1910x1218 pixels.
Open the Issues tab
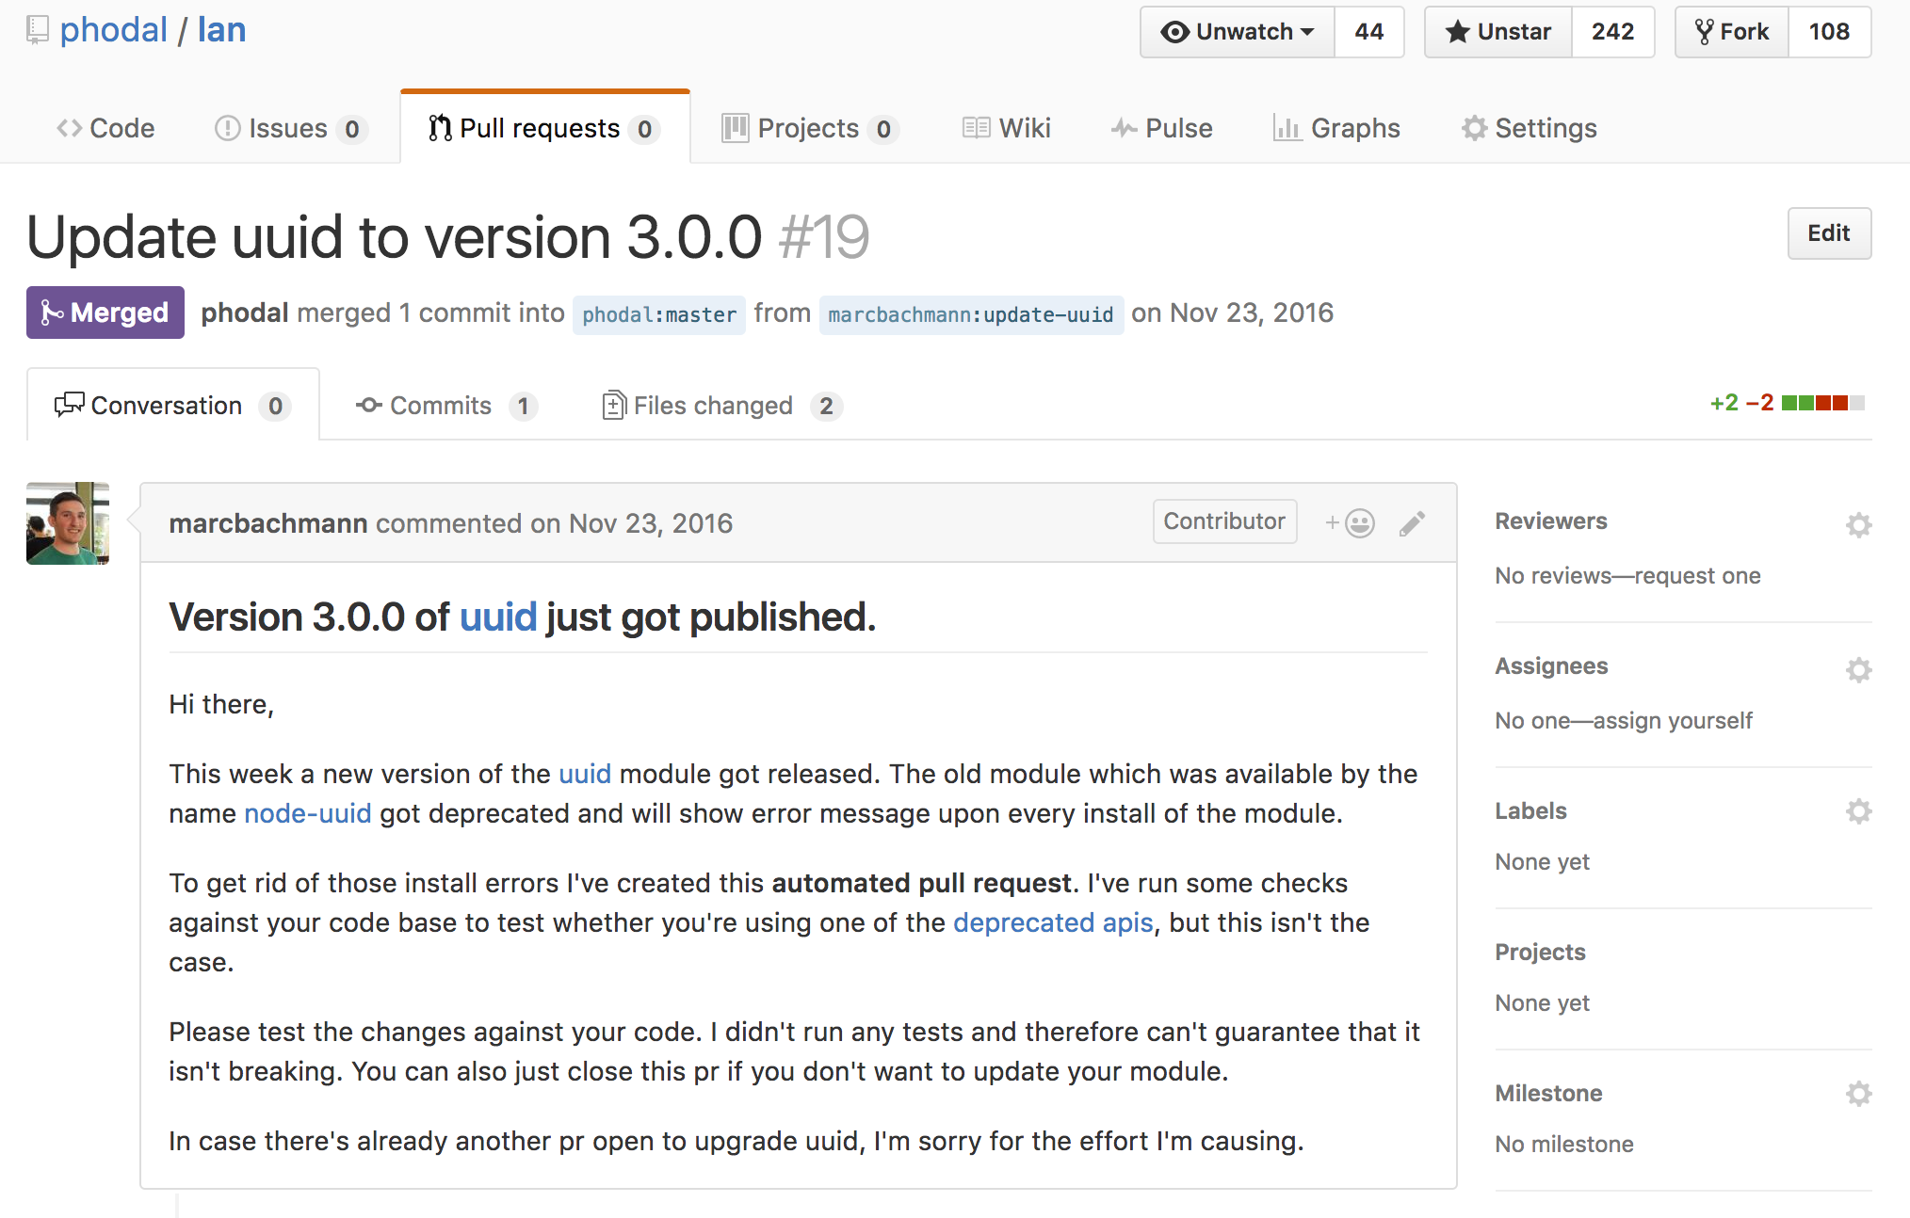pyautogui.click(x=290, y=128)
